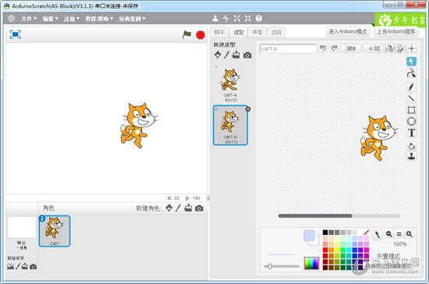Select the paint editor Duplicate stamp tool
The height and width of the screenshot is (284, 429).
click(x=412, y=157)
